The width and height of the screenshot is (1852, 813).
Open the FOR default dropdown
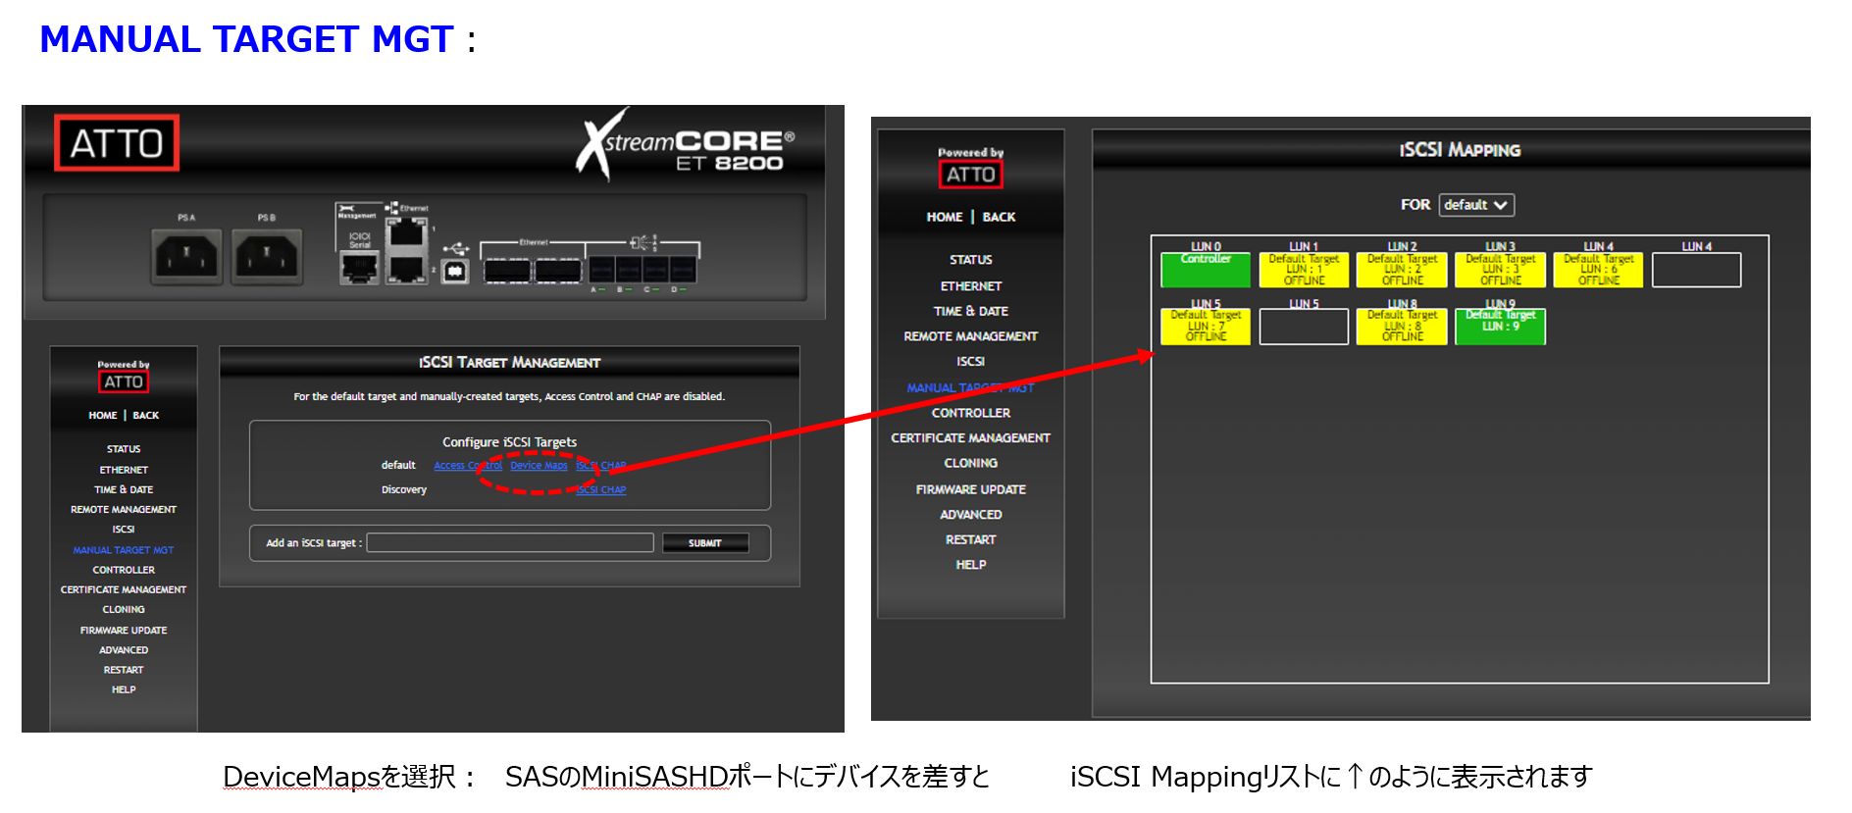coord(1475,205)
